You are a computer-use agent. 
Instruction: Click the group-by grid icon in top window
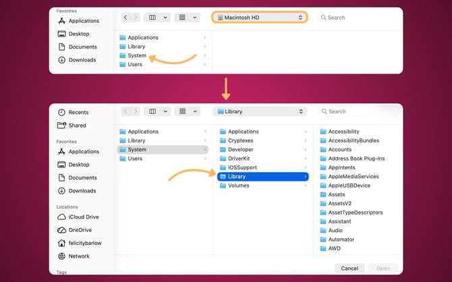[x=182, y=18]
